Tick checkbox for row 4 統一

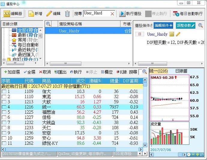pyautogui.click(x=4, y=107)
